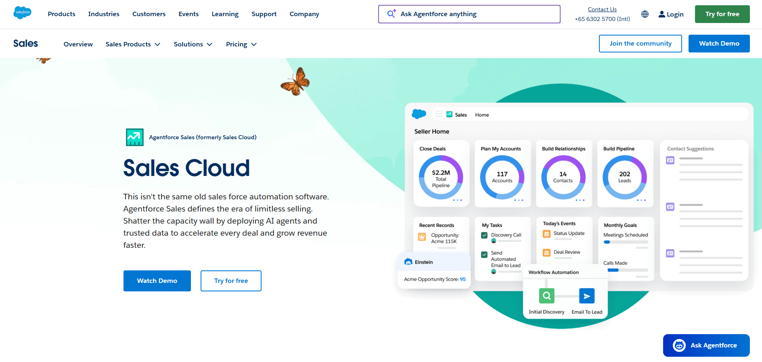
Task: Open the Solutions dropdown menu
Action: pyautogui.click(x=193, y=44)
